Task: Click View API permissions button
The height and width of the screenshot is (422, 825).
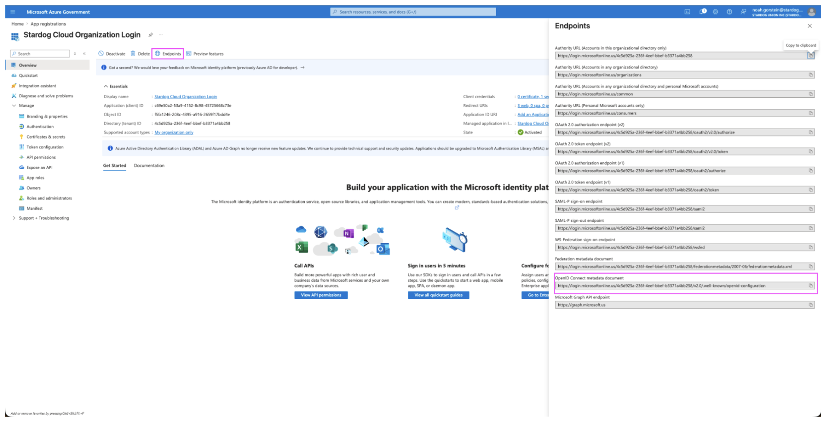Action: point(321,295)
